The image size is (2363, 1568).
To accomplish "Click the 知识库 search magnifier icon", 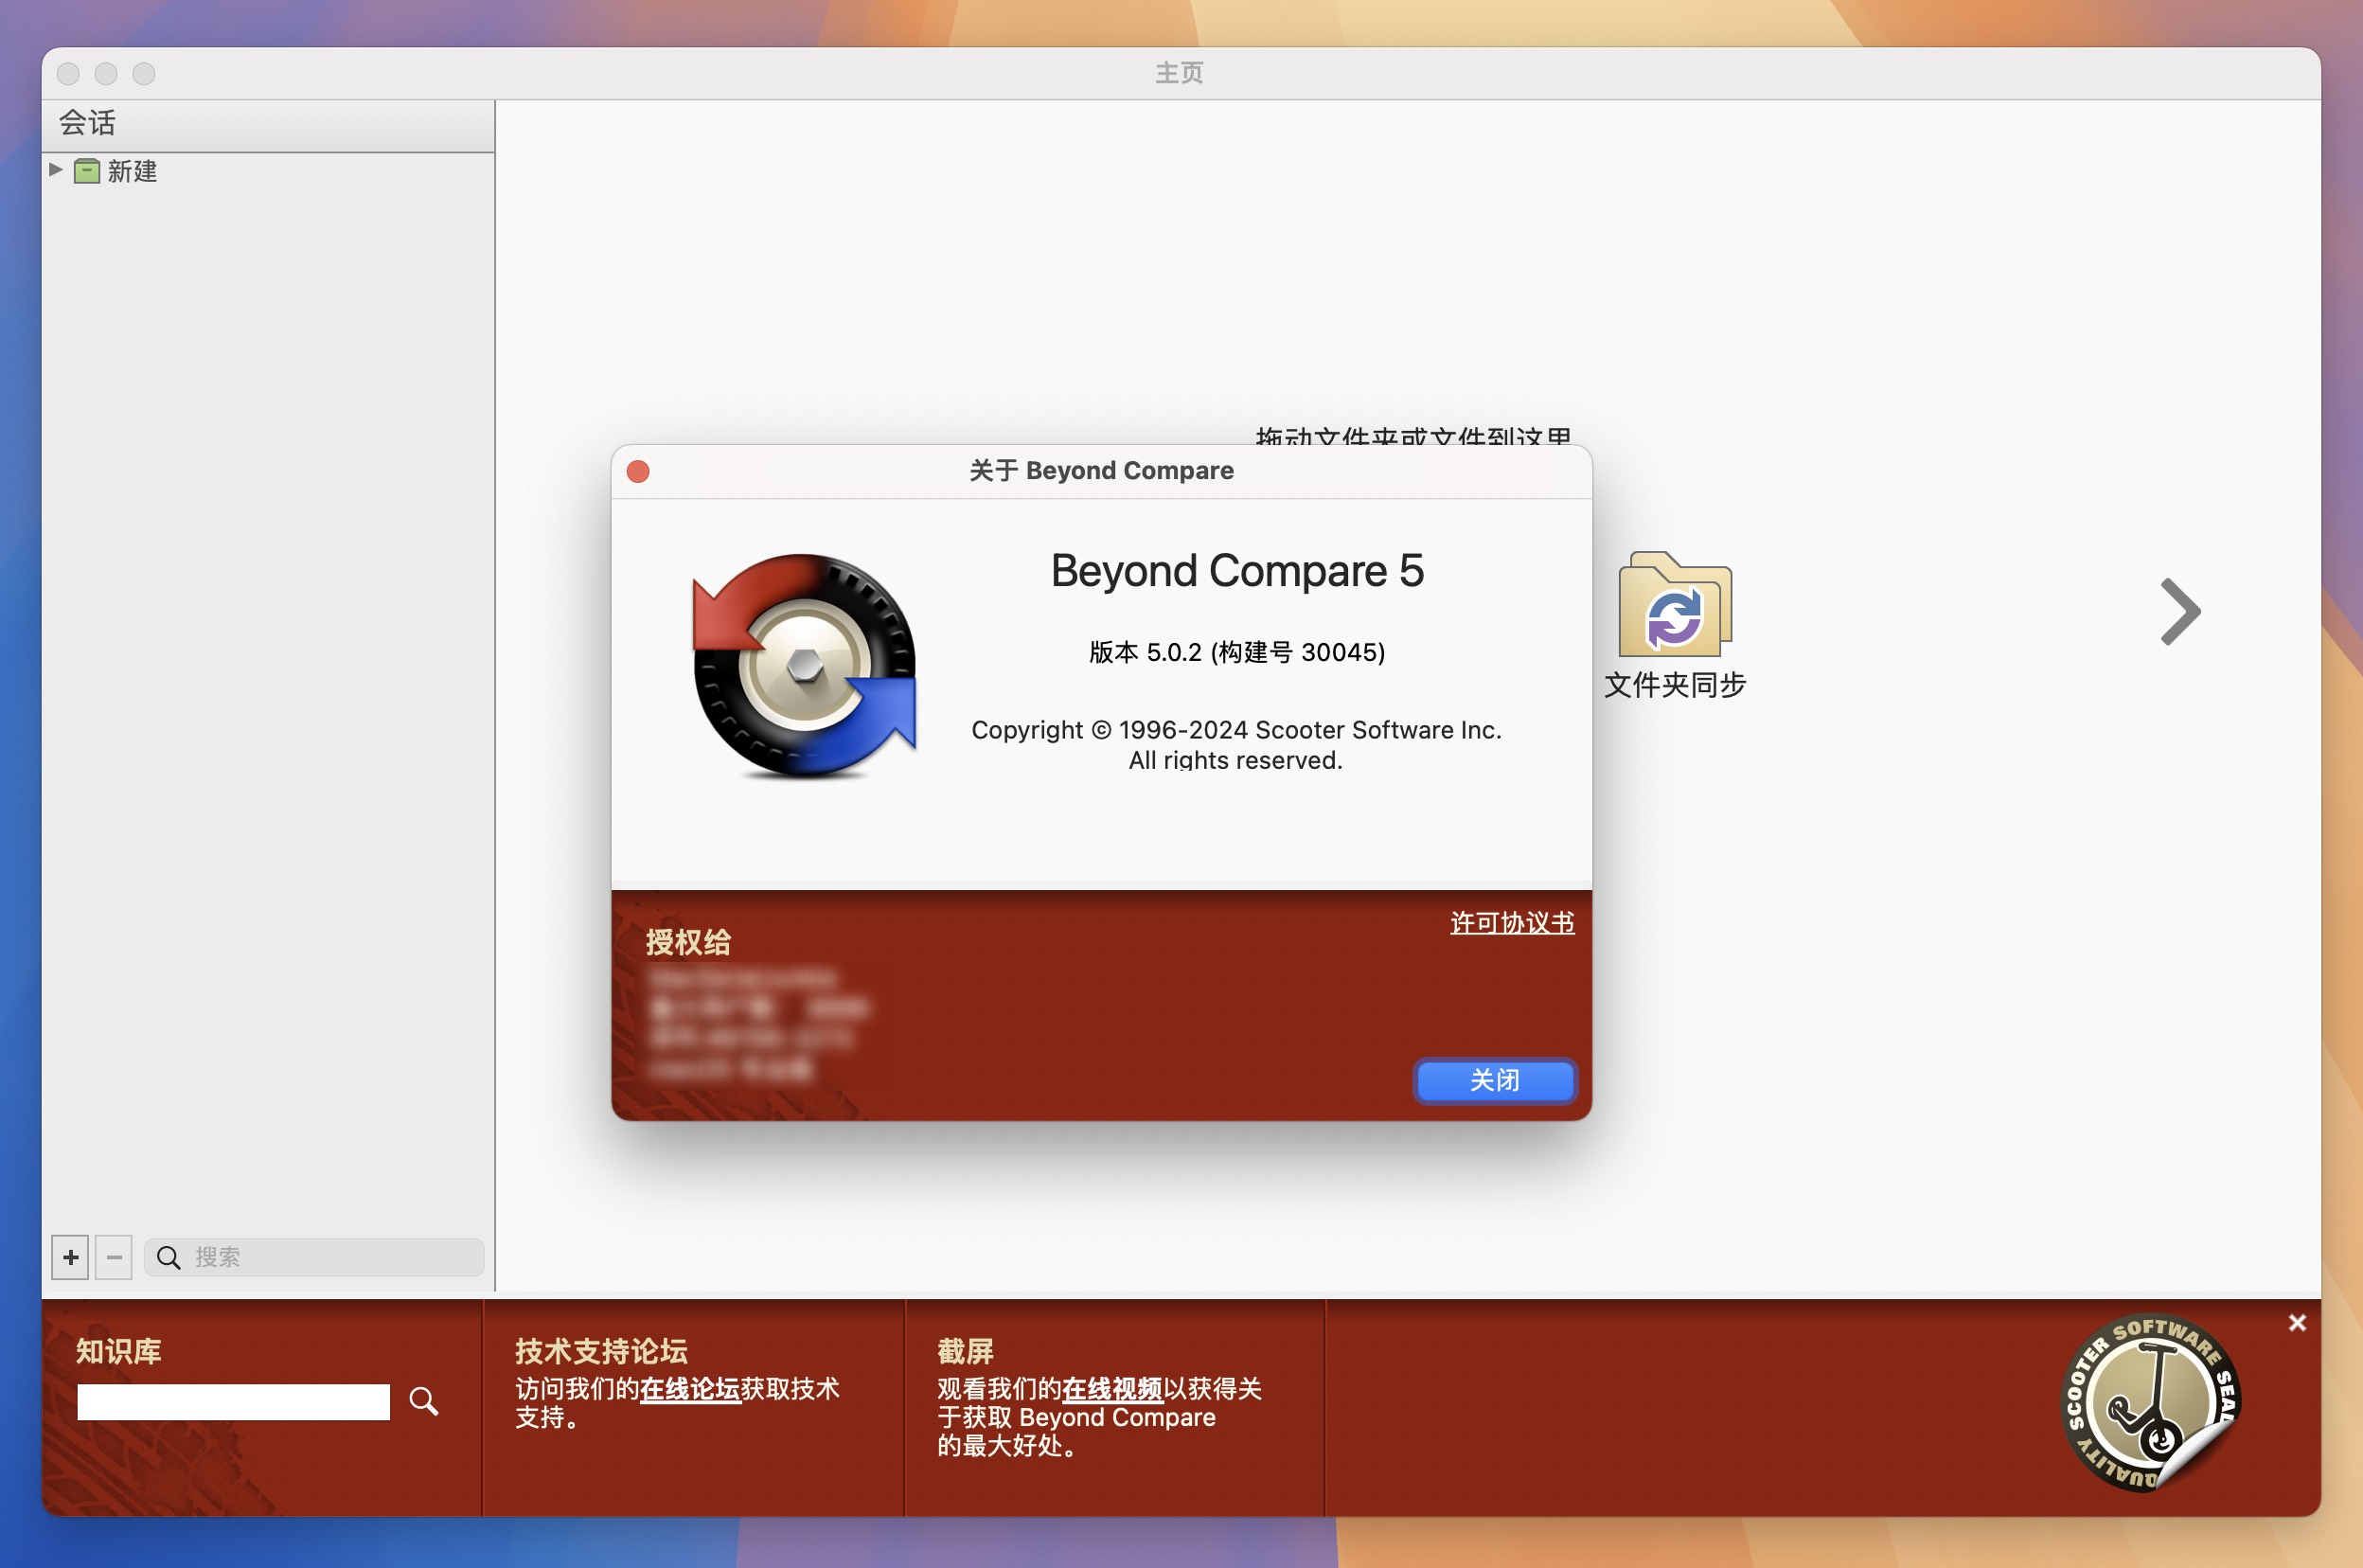I will (424, 1401).
